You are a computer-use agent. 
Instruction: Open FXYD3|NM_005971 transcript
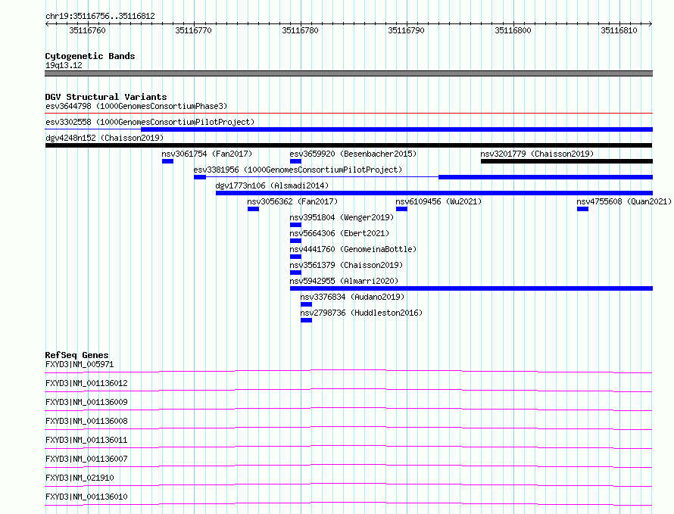click(x=80, y=364)
